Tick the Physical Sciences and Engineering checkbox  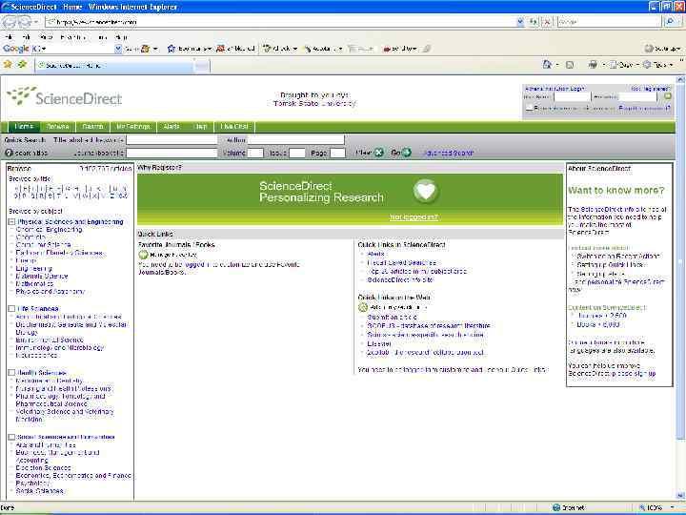coord(11,222)
